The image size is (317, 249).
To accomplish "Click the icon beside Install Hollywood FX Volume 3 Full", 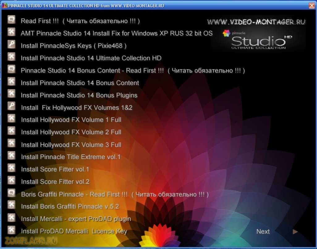I will pos(11,143).
